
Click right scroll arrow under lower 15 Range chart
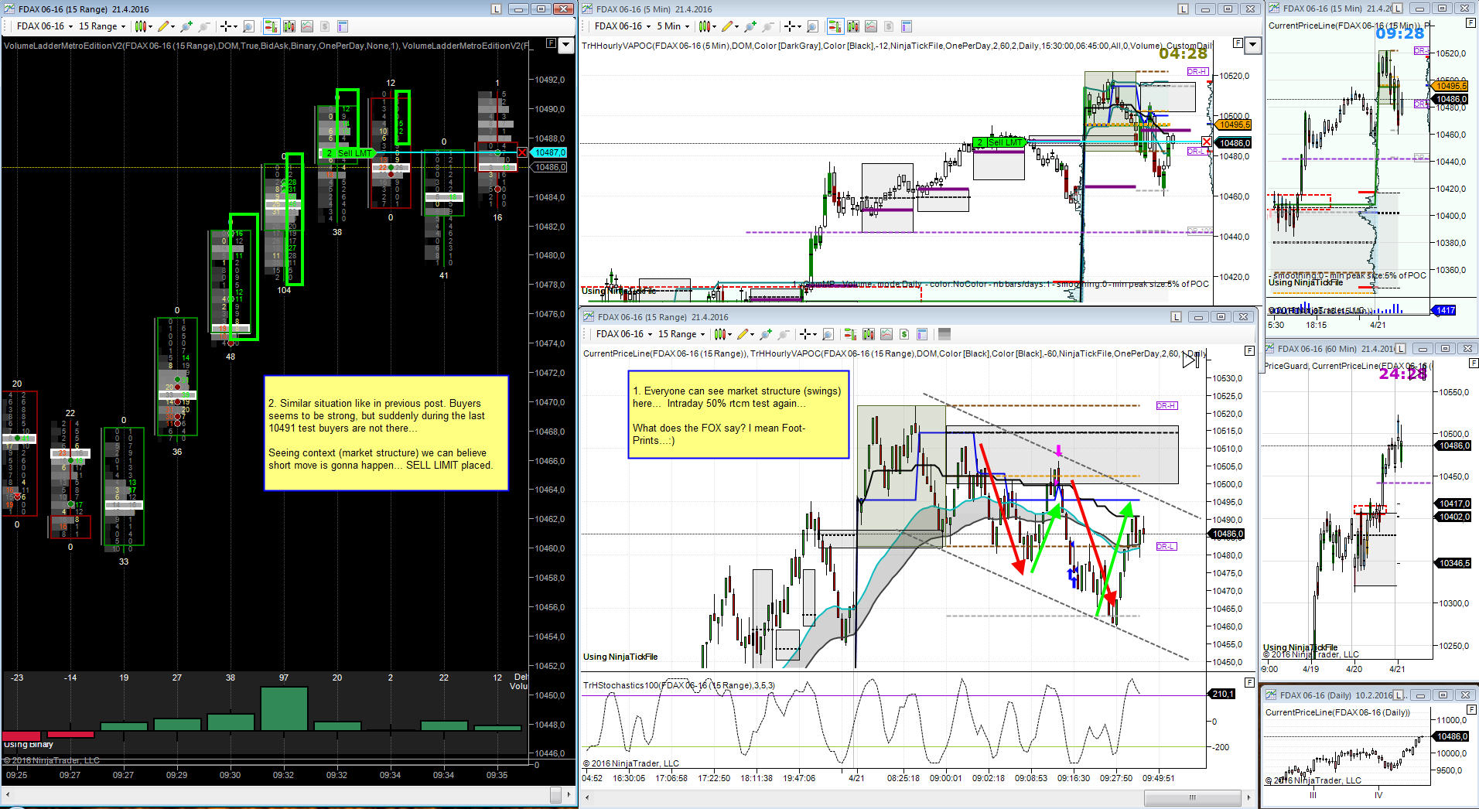coord(1248,797)
